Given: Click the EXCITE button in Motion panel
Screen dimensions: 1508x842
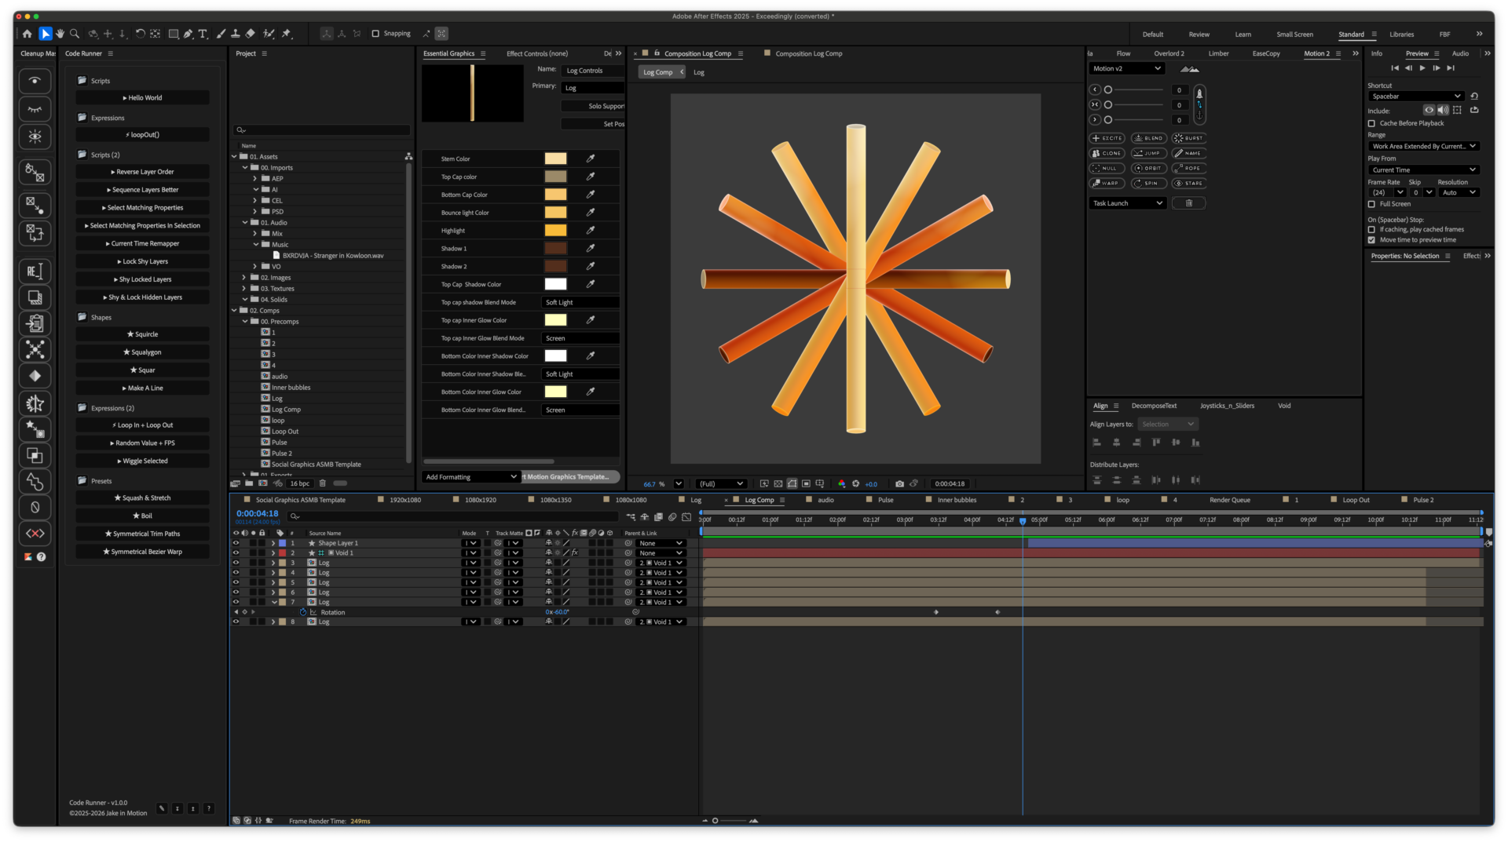Looking at the screenshot, I should [1107, 138].
